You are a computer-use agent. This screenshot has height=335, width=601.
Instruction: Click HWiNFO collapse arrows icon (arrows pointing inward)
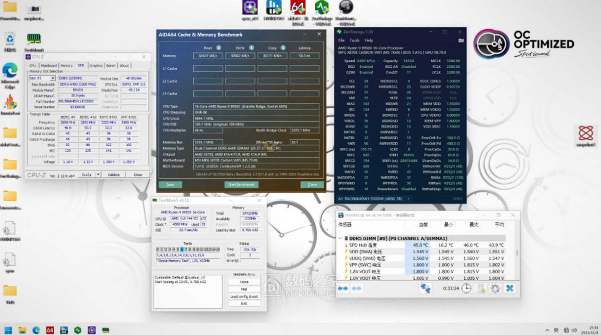[356, 288]
